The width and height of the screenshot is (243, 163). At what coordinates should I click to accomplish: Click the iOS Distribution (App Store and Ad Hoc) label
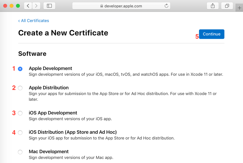click(73, 132)
